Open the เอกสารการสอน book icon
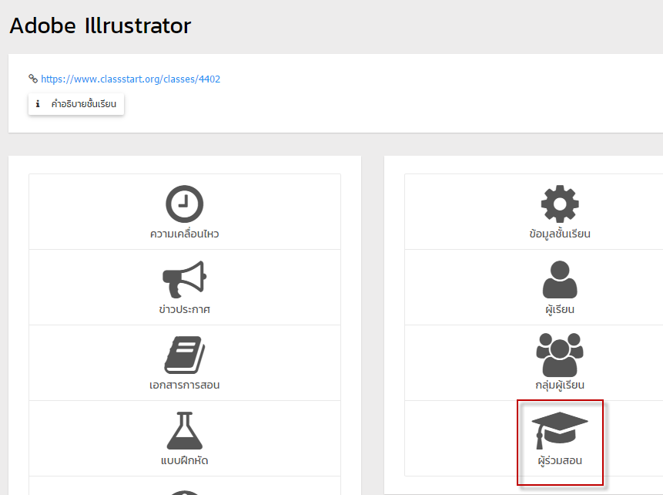663x495 pixels. [x=184, y=355]
